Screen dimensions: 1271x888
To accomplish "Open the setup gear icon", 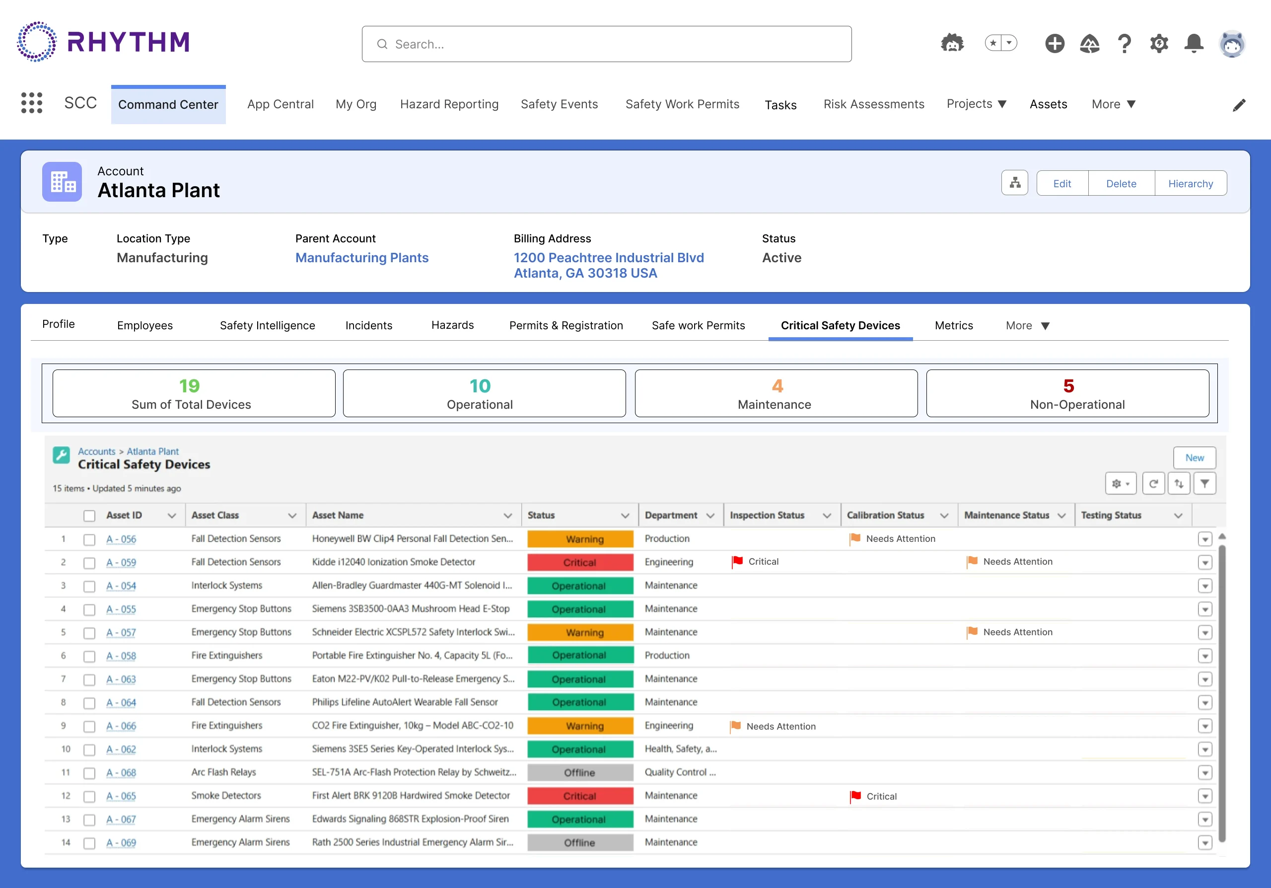I will pos(1159,43).
